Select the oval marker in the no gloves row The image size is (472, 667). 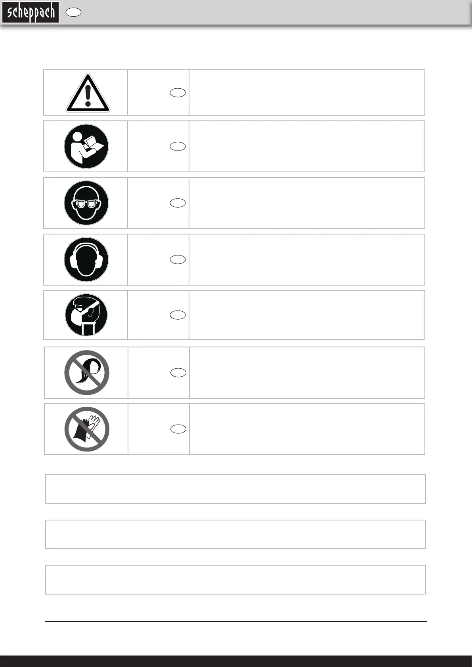click(x=178, y=429)
